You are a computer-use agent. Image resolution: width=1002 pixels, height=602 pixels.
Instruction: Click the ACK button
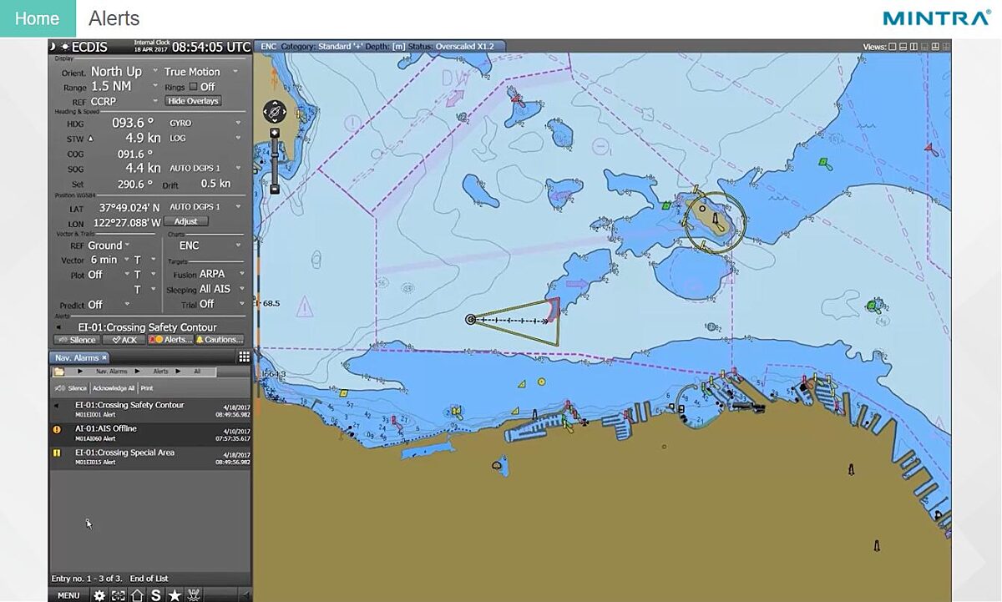pos(124,340)
